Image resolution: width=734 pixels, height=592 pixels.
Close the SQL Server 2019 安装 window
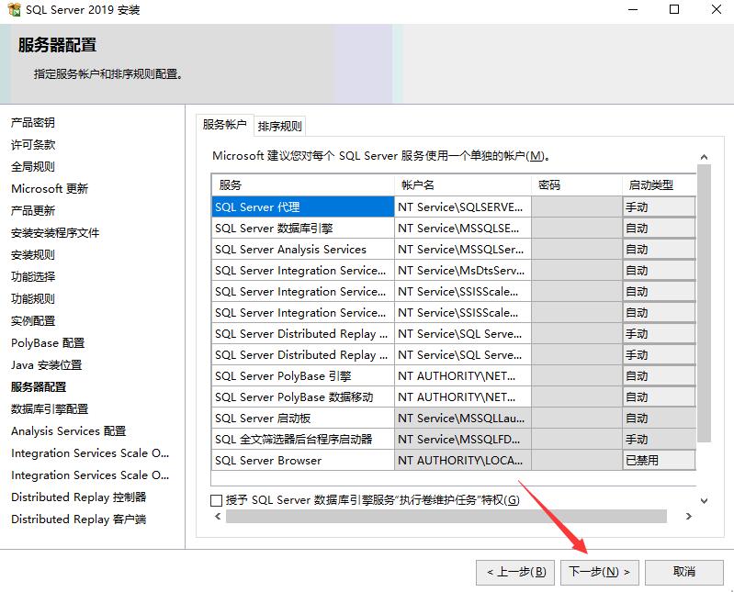click(x=717, y=9)
